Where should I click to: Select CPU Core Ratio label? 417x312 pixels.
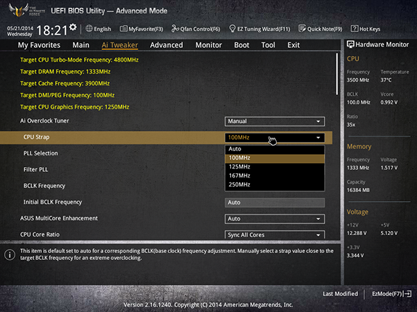point(40,234)
